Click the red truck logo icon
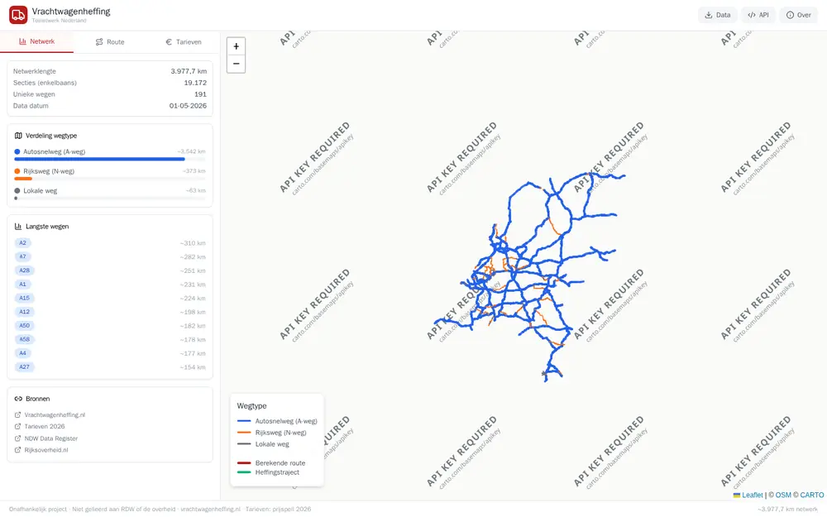 (18, 15)
